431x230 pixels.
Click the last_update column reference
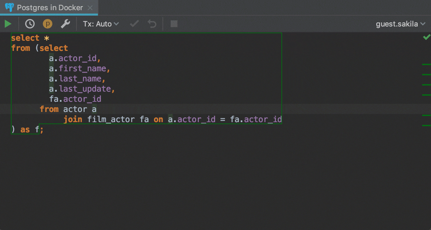coord(85,89)
